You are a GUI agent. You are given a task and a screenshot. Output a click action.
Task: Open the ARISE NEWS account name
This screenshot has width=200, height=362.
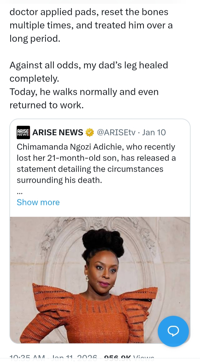[x=58, y=133]
